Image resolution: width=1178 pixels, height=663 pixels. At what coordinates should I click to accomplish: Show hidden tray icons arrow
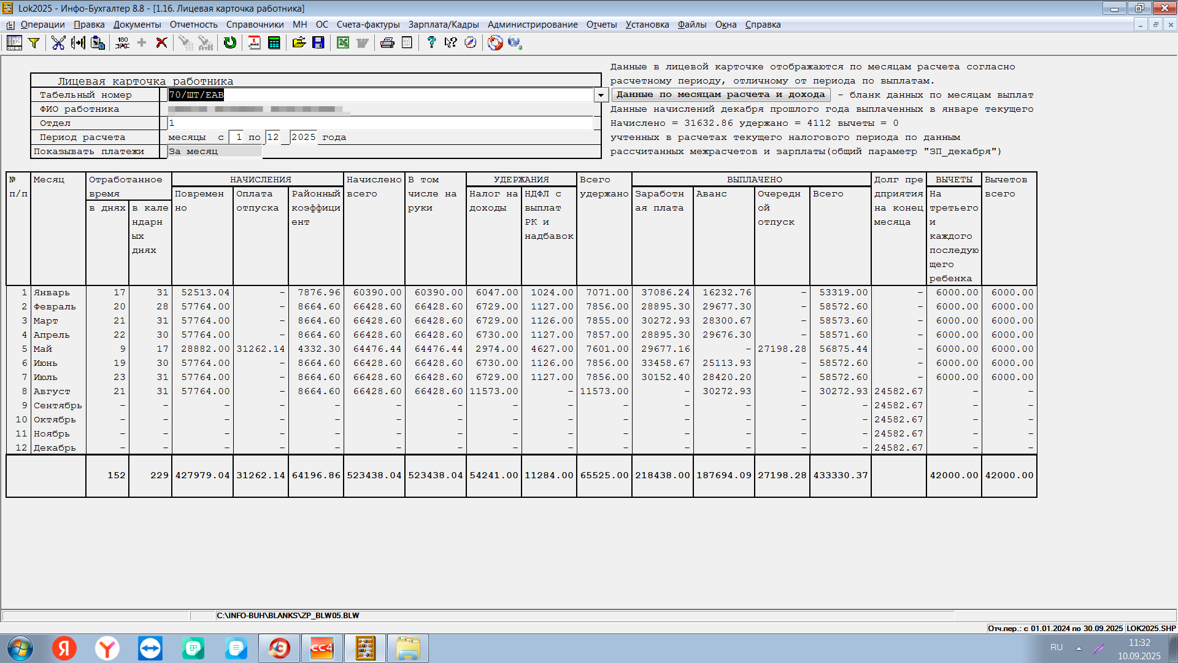point(1079,648)
